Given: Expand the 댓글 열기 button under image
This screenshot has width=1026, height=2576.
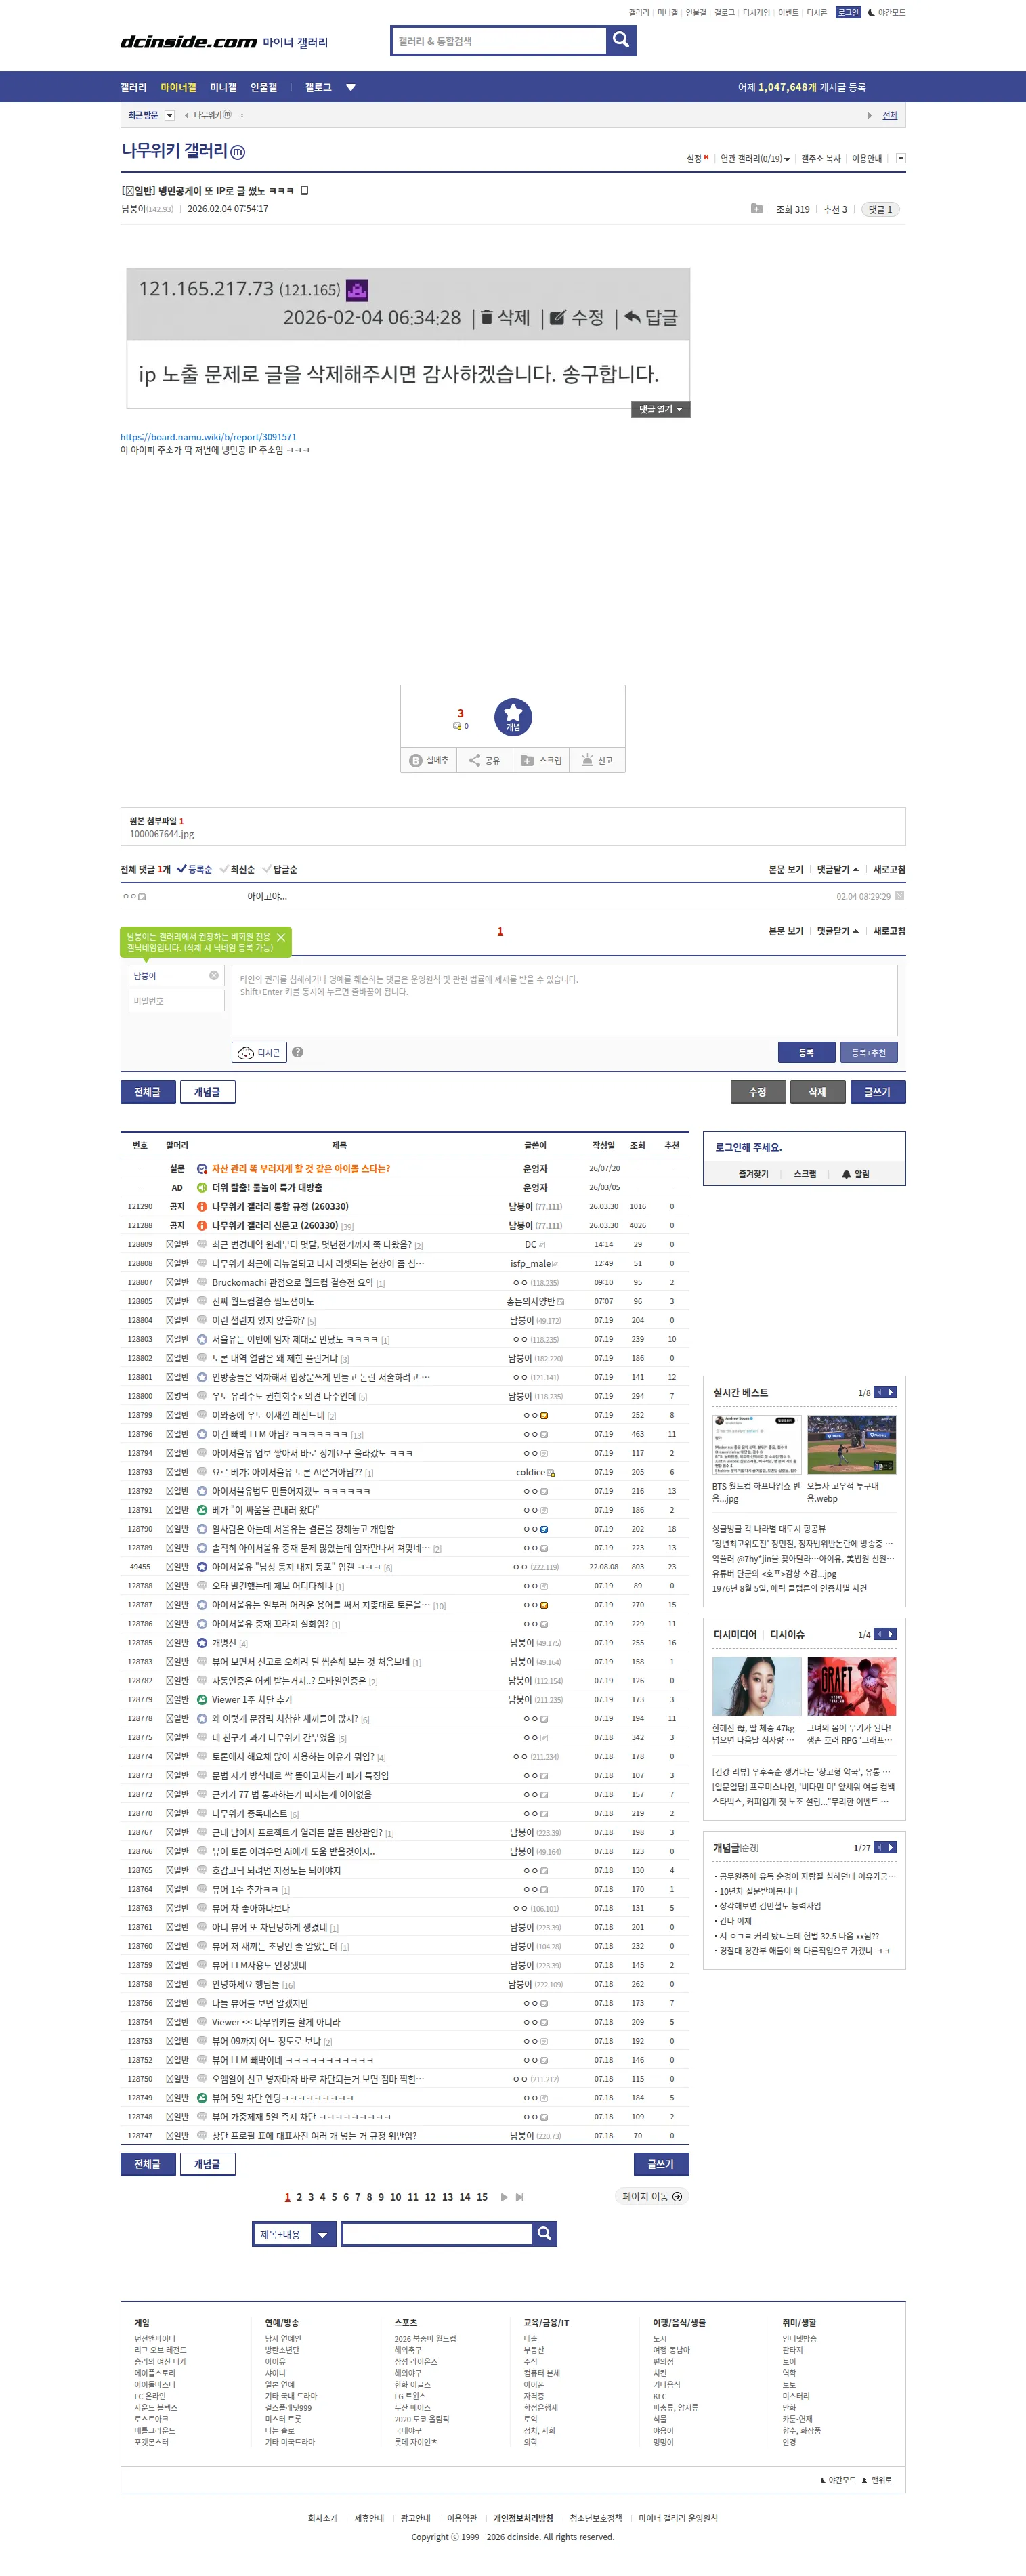Looking at the screenshot, I should tap(660, 409).
